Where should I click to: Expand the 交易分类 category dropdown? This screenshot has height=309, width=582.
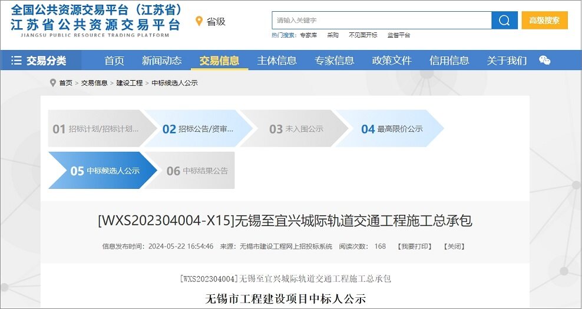[40, 61]
